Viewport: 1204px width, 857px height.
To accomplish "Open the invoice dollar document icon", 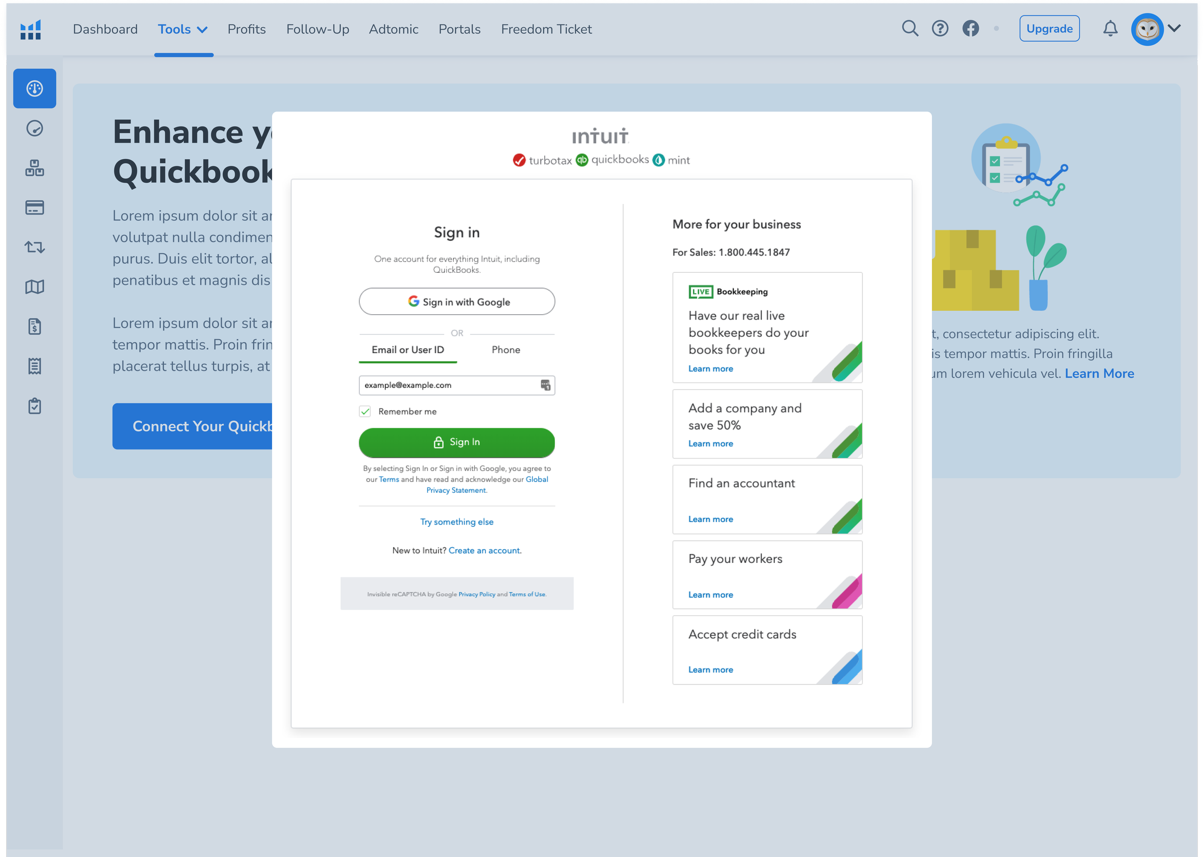I will 34,327.
